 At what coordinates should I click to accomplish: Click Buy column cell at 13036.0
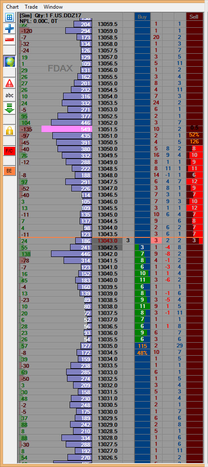tap(142, 332)
